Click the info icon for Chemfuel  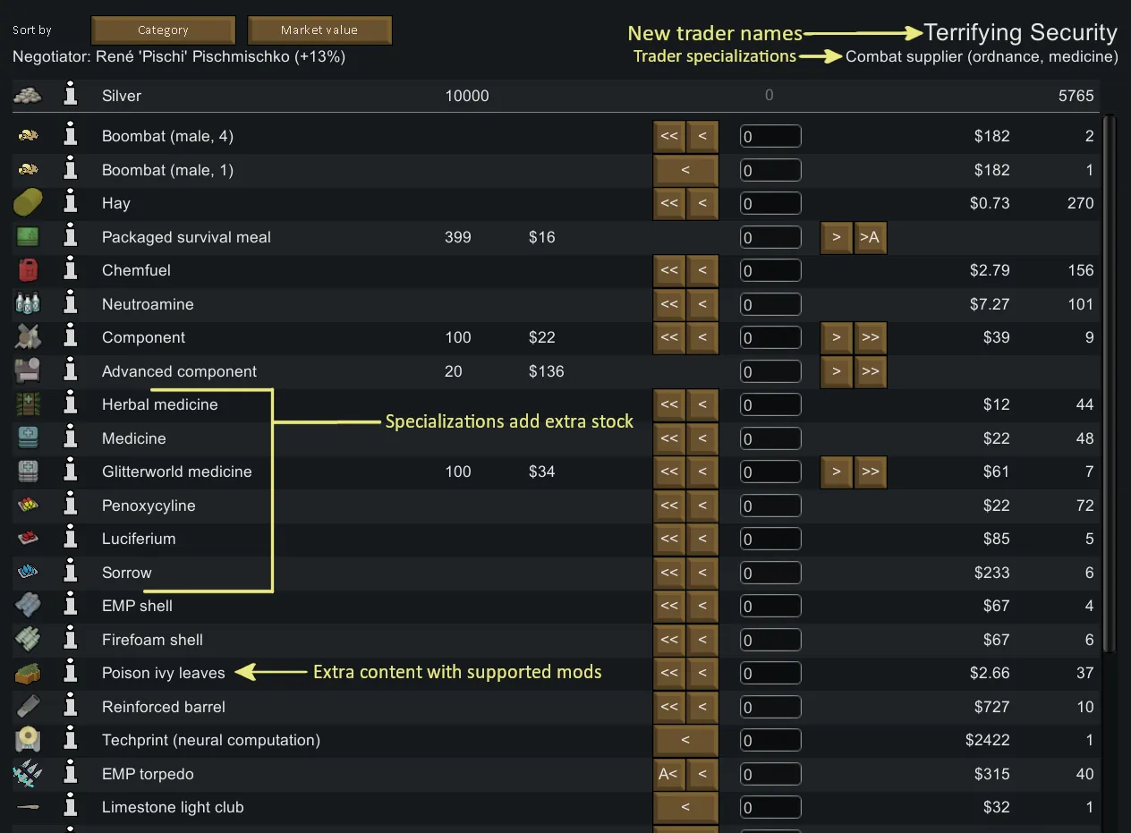click(x=71, y=270)
